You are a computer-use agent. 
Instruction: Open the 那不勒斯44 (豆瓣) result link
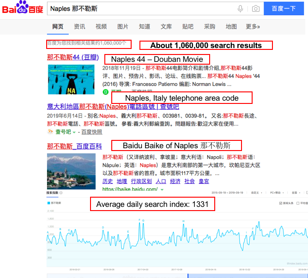[x=73, y=57]
